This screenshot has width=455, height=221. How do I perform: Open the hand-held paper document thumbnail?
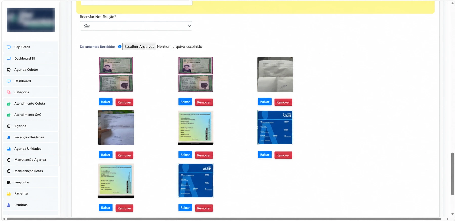pyautogui.click(x=116, y=128)
